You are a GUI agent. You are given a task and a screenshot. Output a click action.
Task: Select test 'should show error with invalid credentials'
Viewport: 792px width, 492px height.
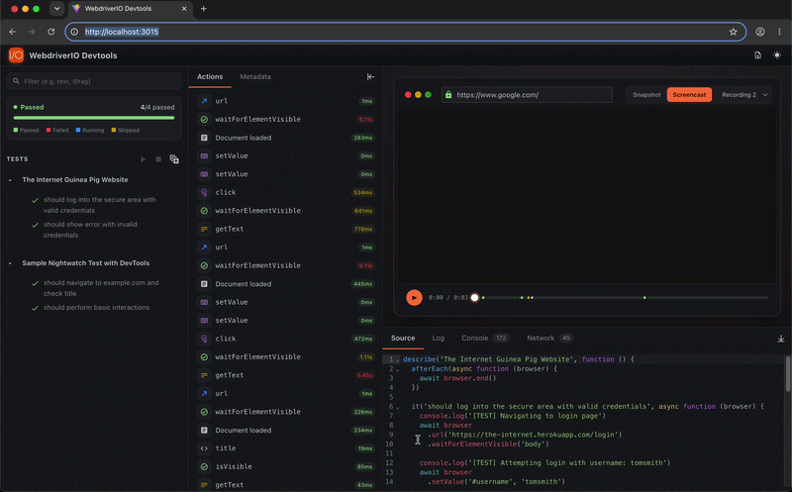pos(90,230)
